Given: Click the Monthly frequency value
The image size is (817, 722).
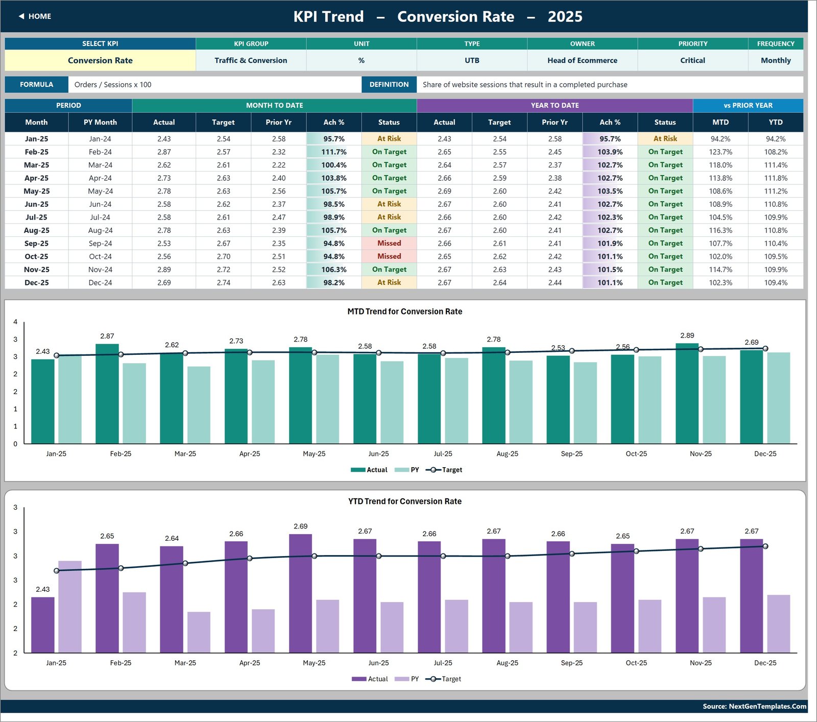Looking at the screenshot, I should point(776,60).
